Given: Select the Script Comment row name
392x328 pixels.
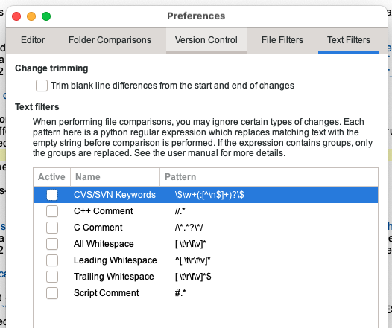Looking at the screenshot, I should pos(107,293).
